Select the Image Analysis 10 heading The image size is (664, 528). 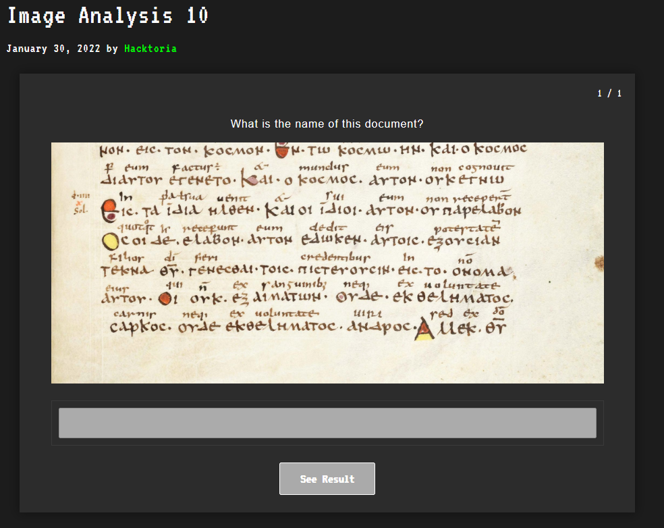[x=108, y=16]
